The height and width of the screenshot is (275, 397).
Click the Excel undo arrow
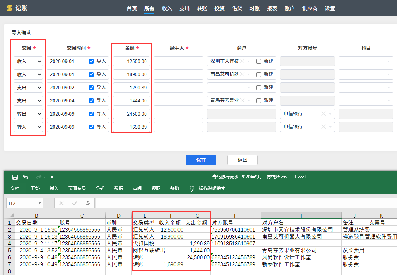point(25,177)
